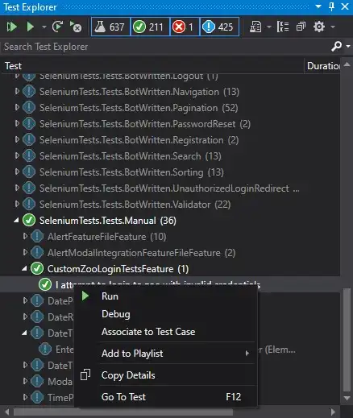This screenshot has height=418, width=353.
Task: Expand the BotWritten.PasswordReset (2) node
Action: click(x=17, y=123)
